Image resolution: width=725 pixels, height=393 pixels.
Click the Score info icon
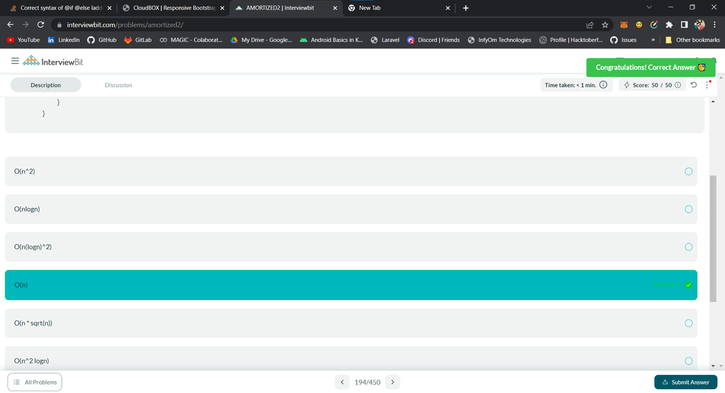tap(677, 85)
